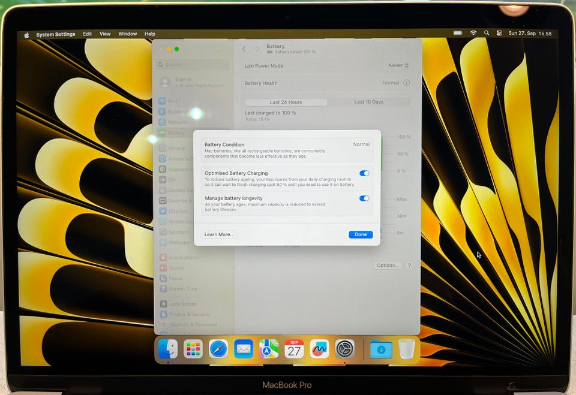Open the Downloads folder in the Dock

pos(381,349)
